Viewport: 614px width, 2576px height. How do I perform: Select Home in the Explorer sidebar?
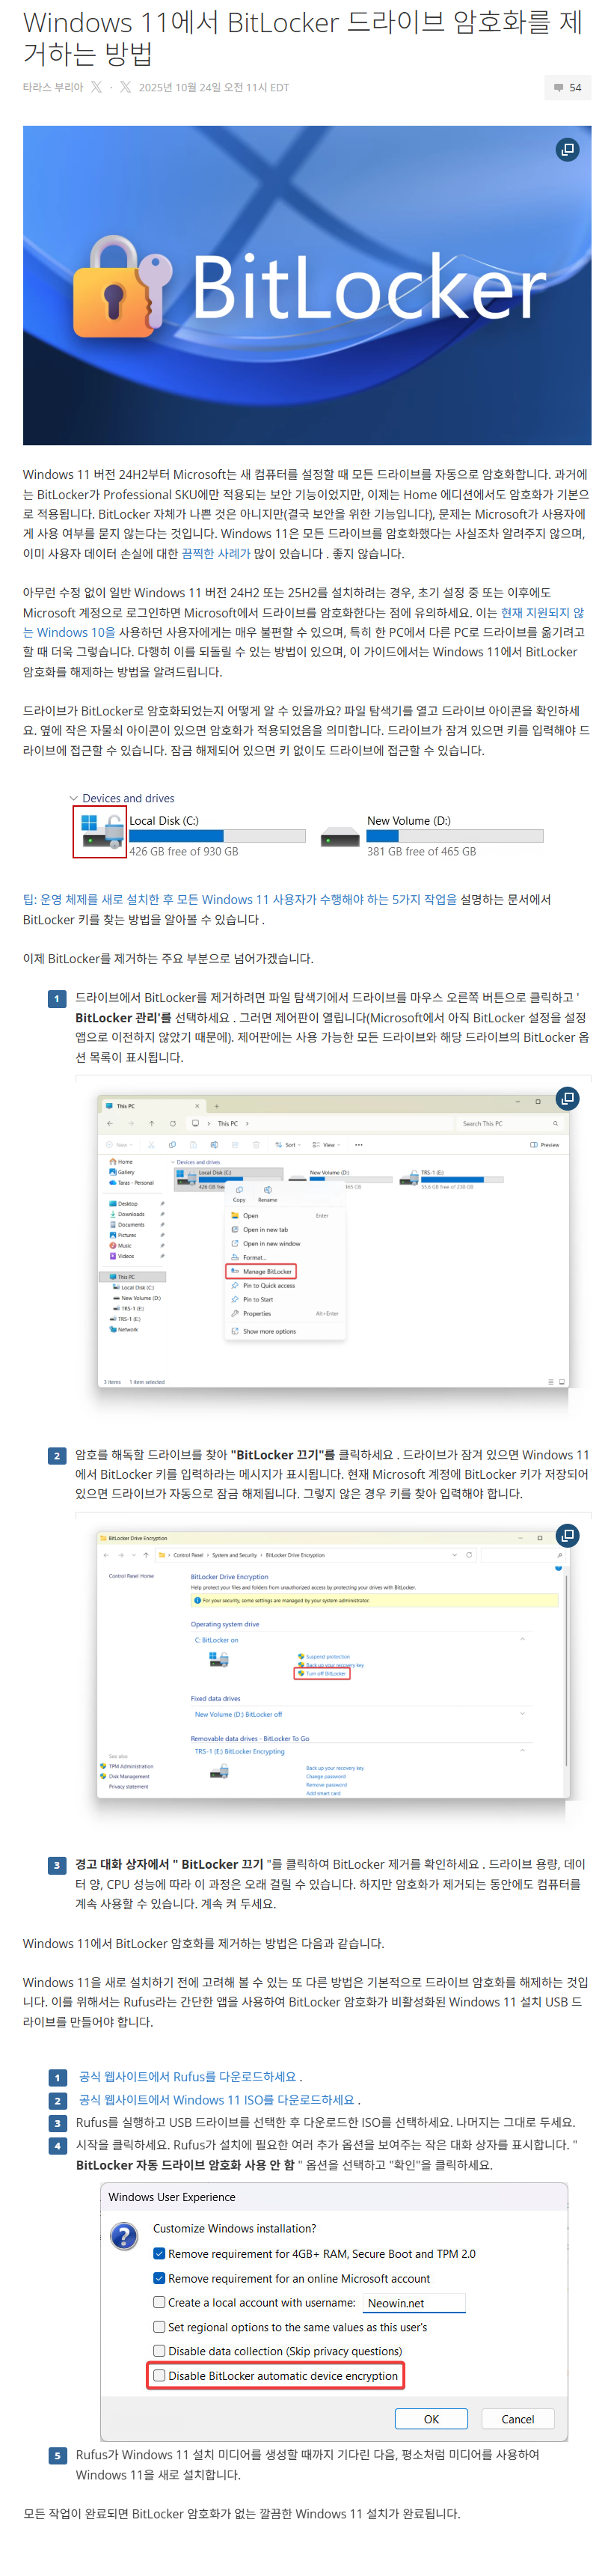pos(121,1161)
